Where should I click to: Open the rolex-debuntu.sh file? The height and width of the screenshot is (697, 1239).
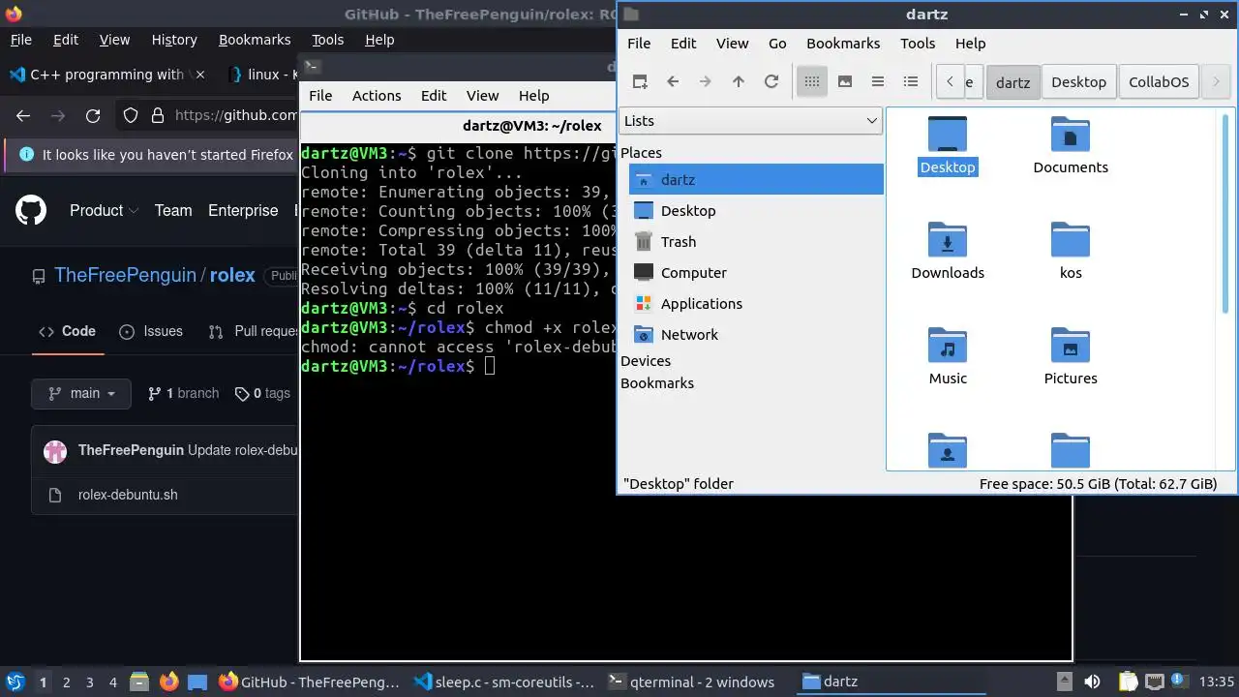click(x=128, y=495)
